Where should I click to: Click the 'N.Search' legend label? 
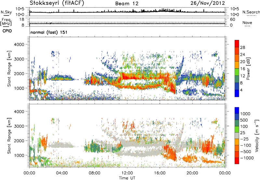coord(251,12)
